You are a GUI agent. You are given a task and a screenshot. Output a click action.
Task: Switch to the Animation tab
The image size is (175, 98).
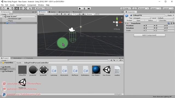click(16, 58)
